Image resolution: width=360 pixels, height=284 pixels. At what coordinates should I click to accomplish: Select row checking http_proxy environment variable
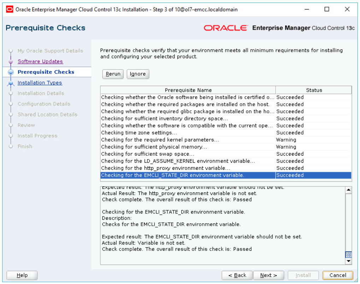coord(226,168)
